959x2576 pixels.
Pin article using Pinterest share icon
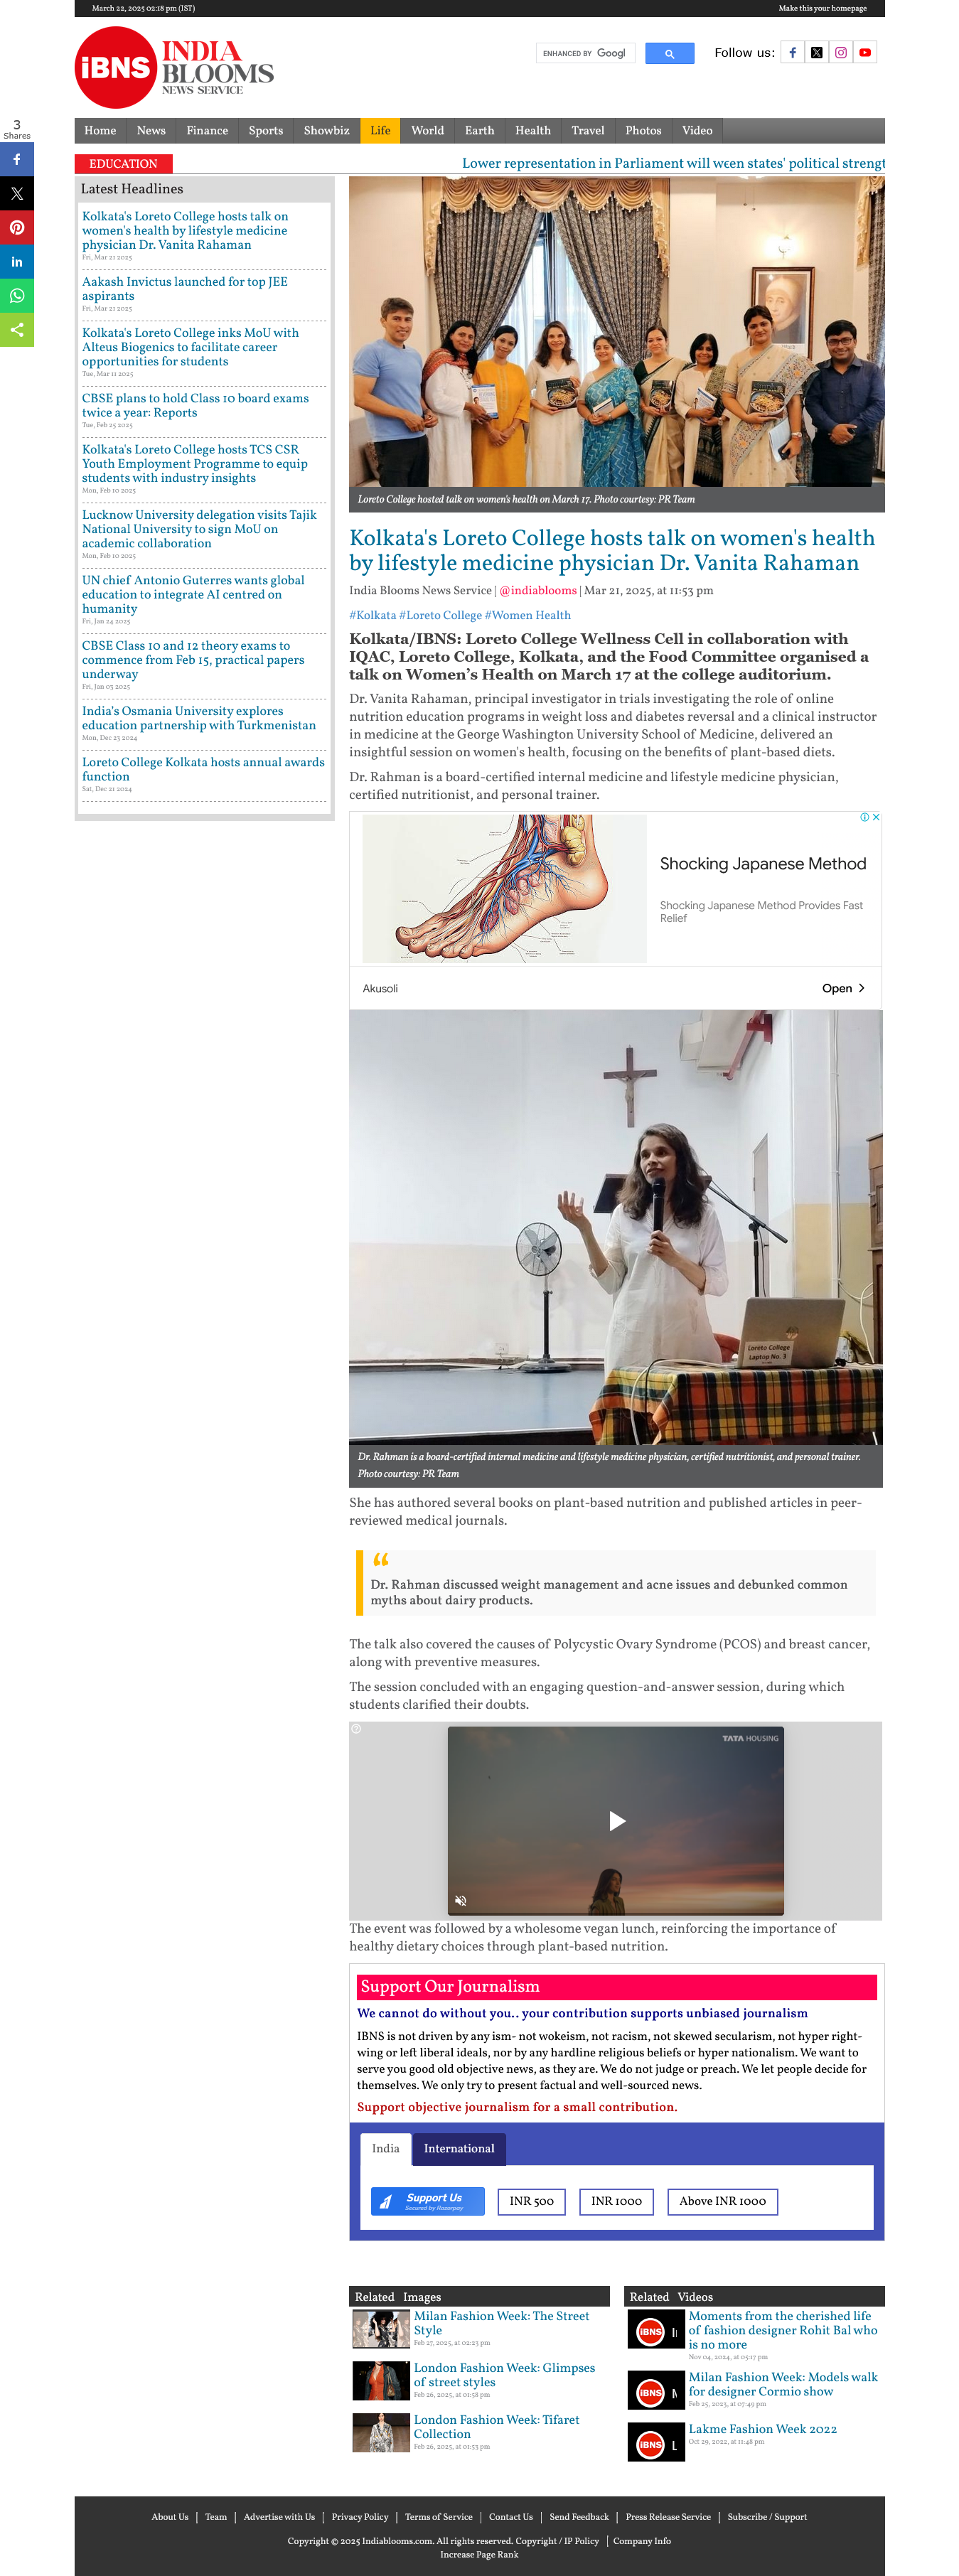tap(17, 227)
